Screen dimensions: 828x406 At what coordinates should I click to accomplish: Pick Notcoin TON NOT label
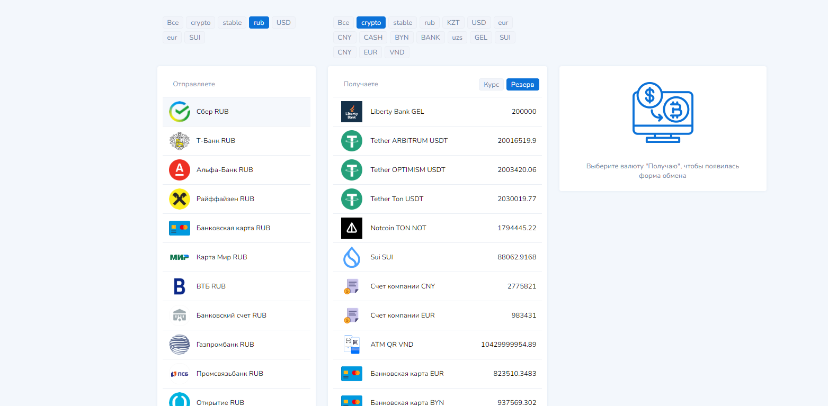[x=398, y=228]
